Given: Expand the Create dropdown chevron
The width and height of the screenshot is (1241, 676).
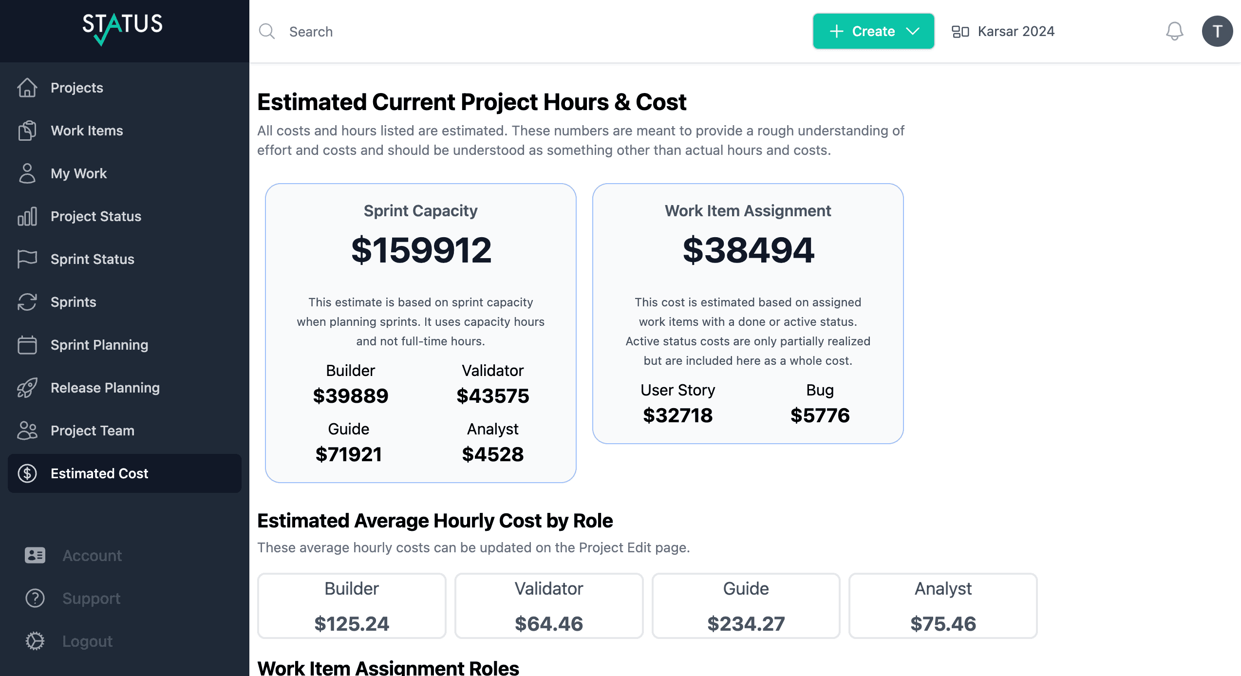Looking at the screenshot, I should pyautogui.click(x=913, y=32).
